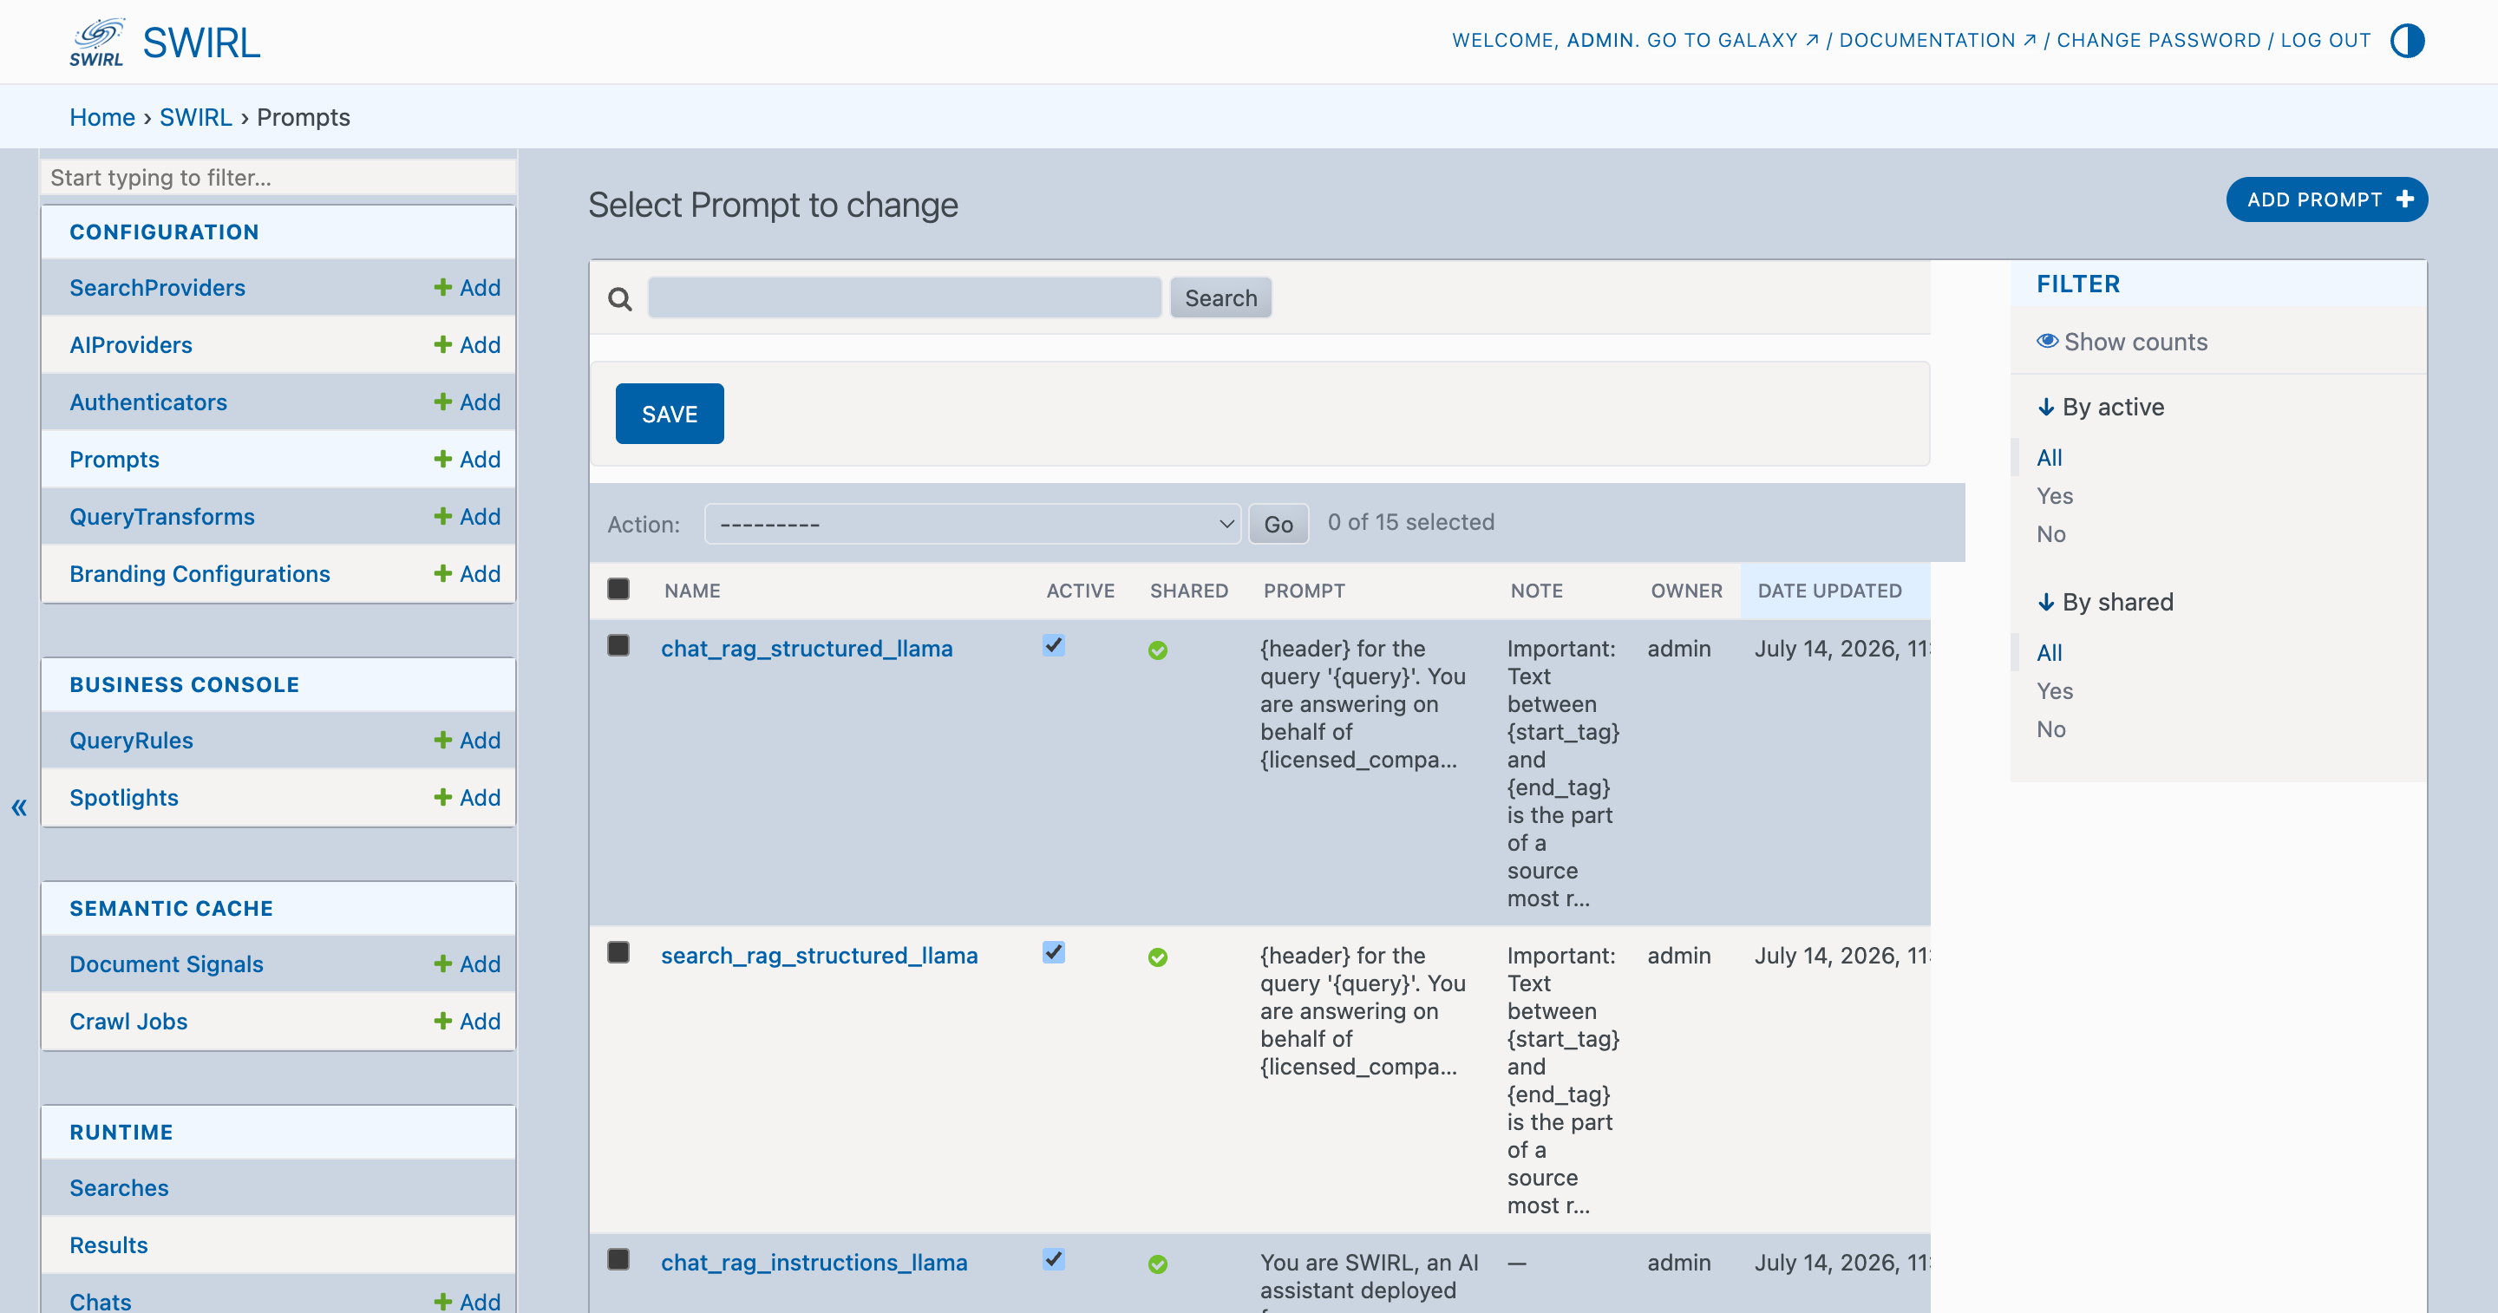2498x1313 pixels.
Task: Add a new Crawl Job
Action: coord(468,1021)
